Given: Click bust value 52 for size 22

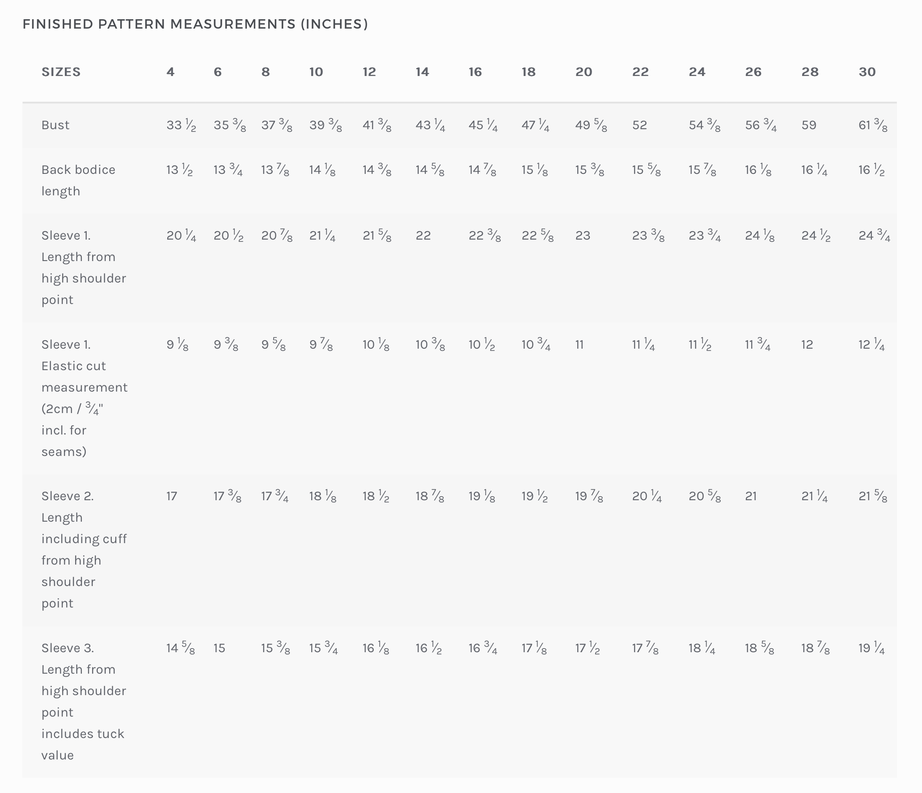Looking at the screenshot, I should (x=639, y=125).
